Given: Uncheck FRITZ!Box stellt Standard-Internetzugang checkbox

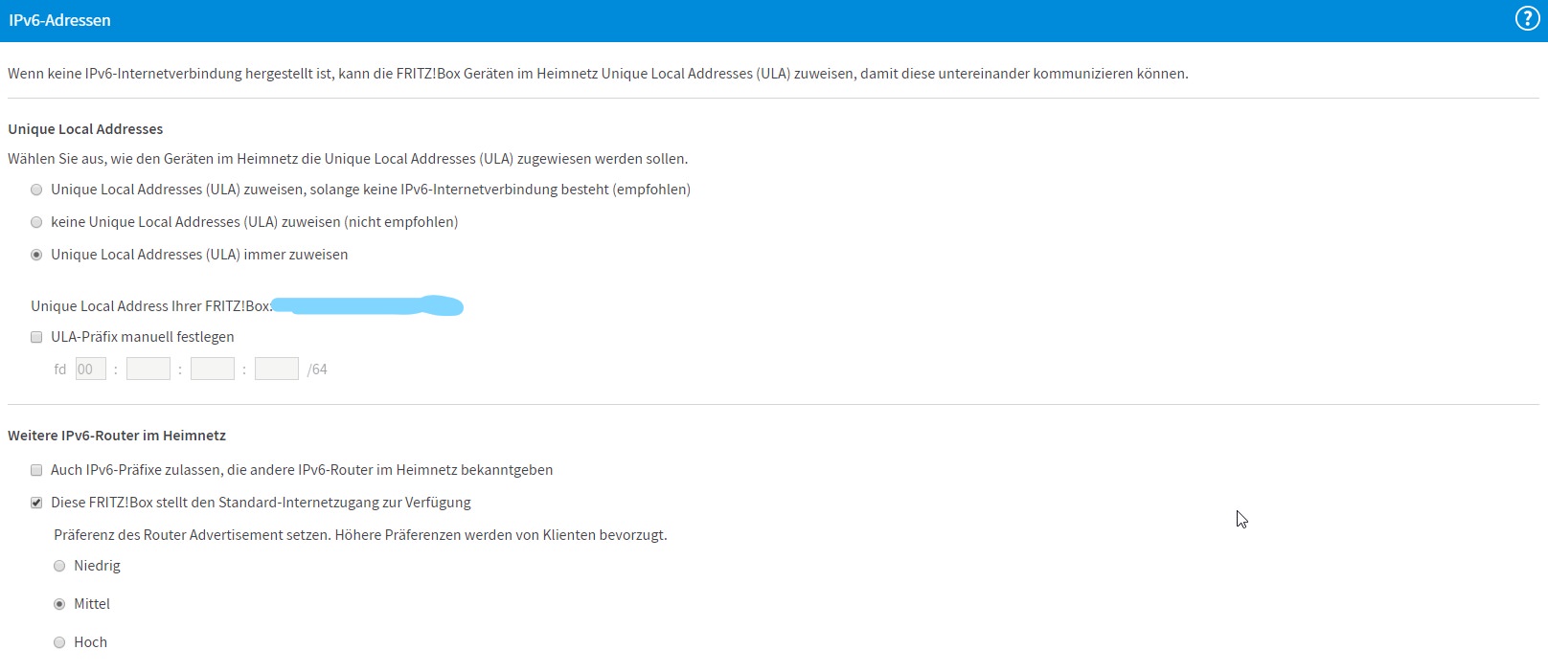Looking at the screenshot, I should pyautogui.click(x=36, y=503).
